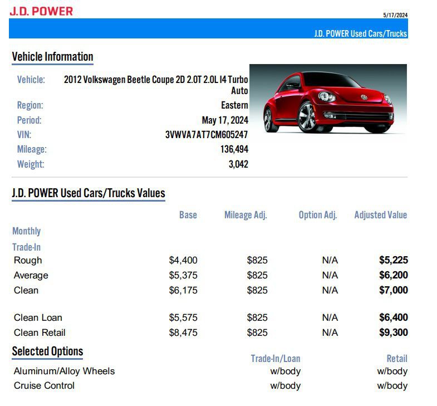Viewport: 437px width, 406px height.
Task: Click the 'Mileage:' field label
Action: (32, 149)
